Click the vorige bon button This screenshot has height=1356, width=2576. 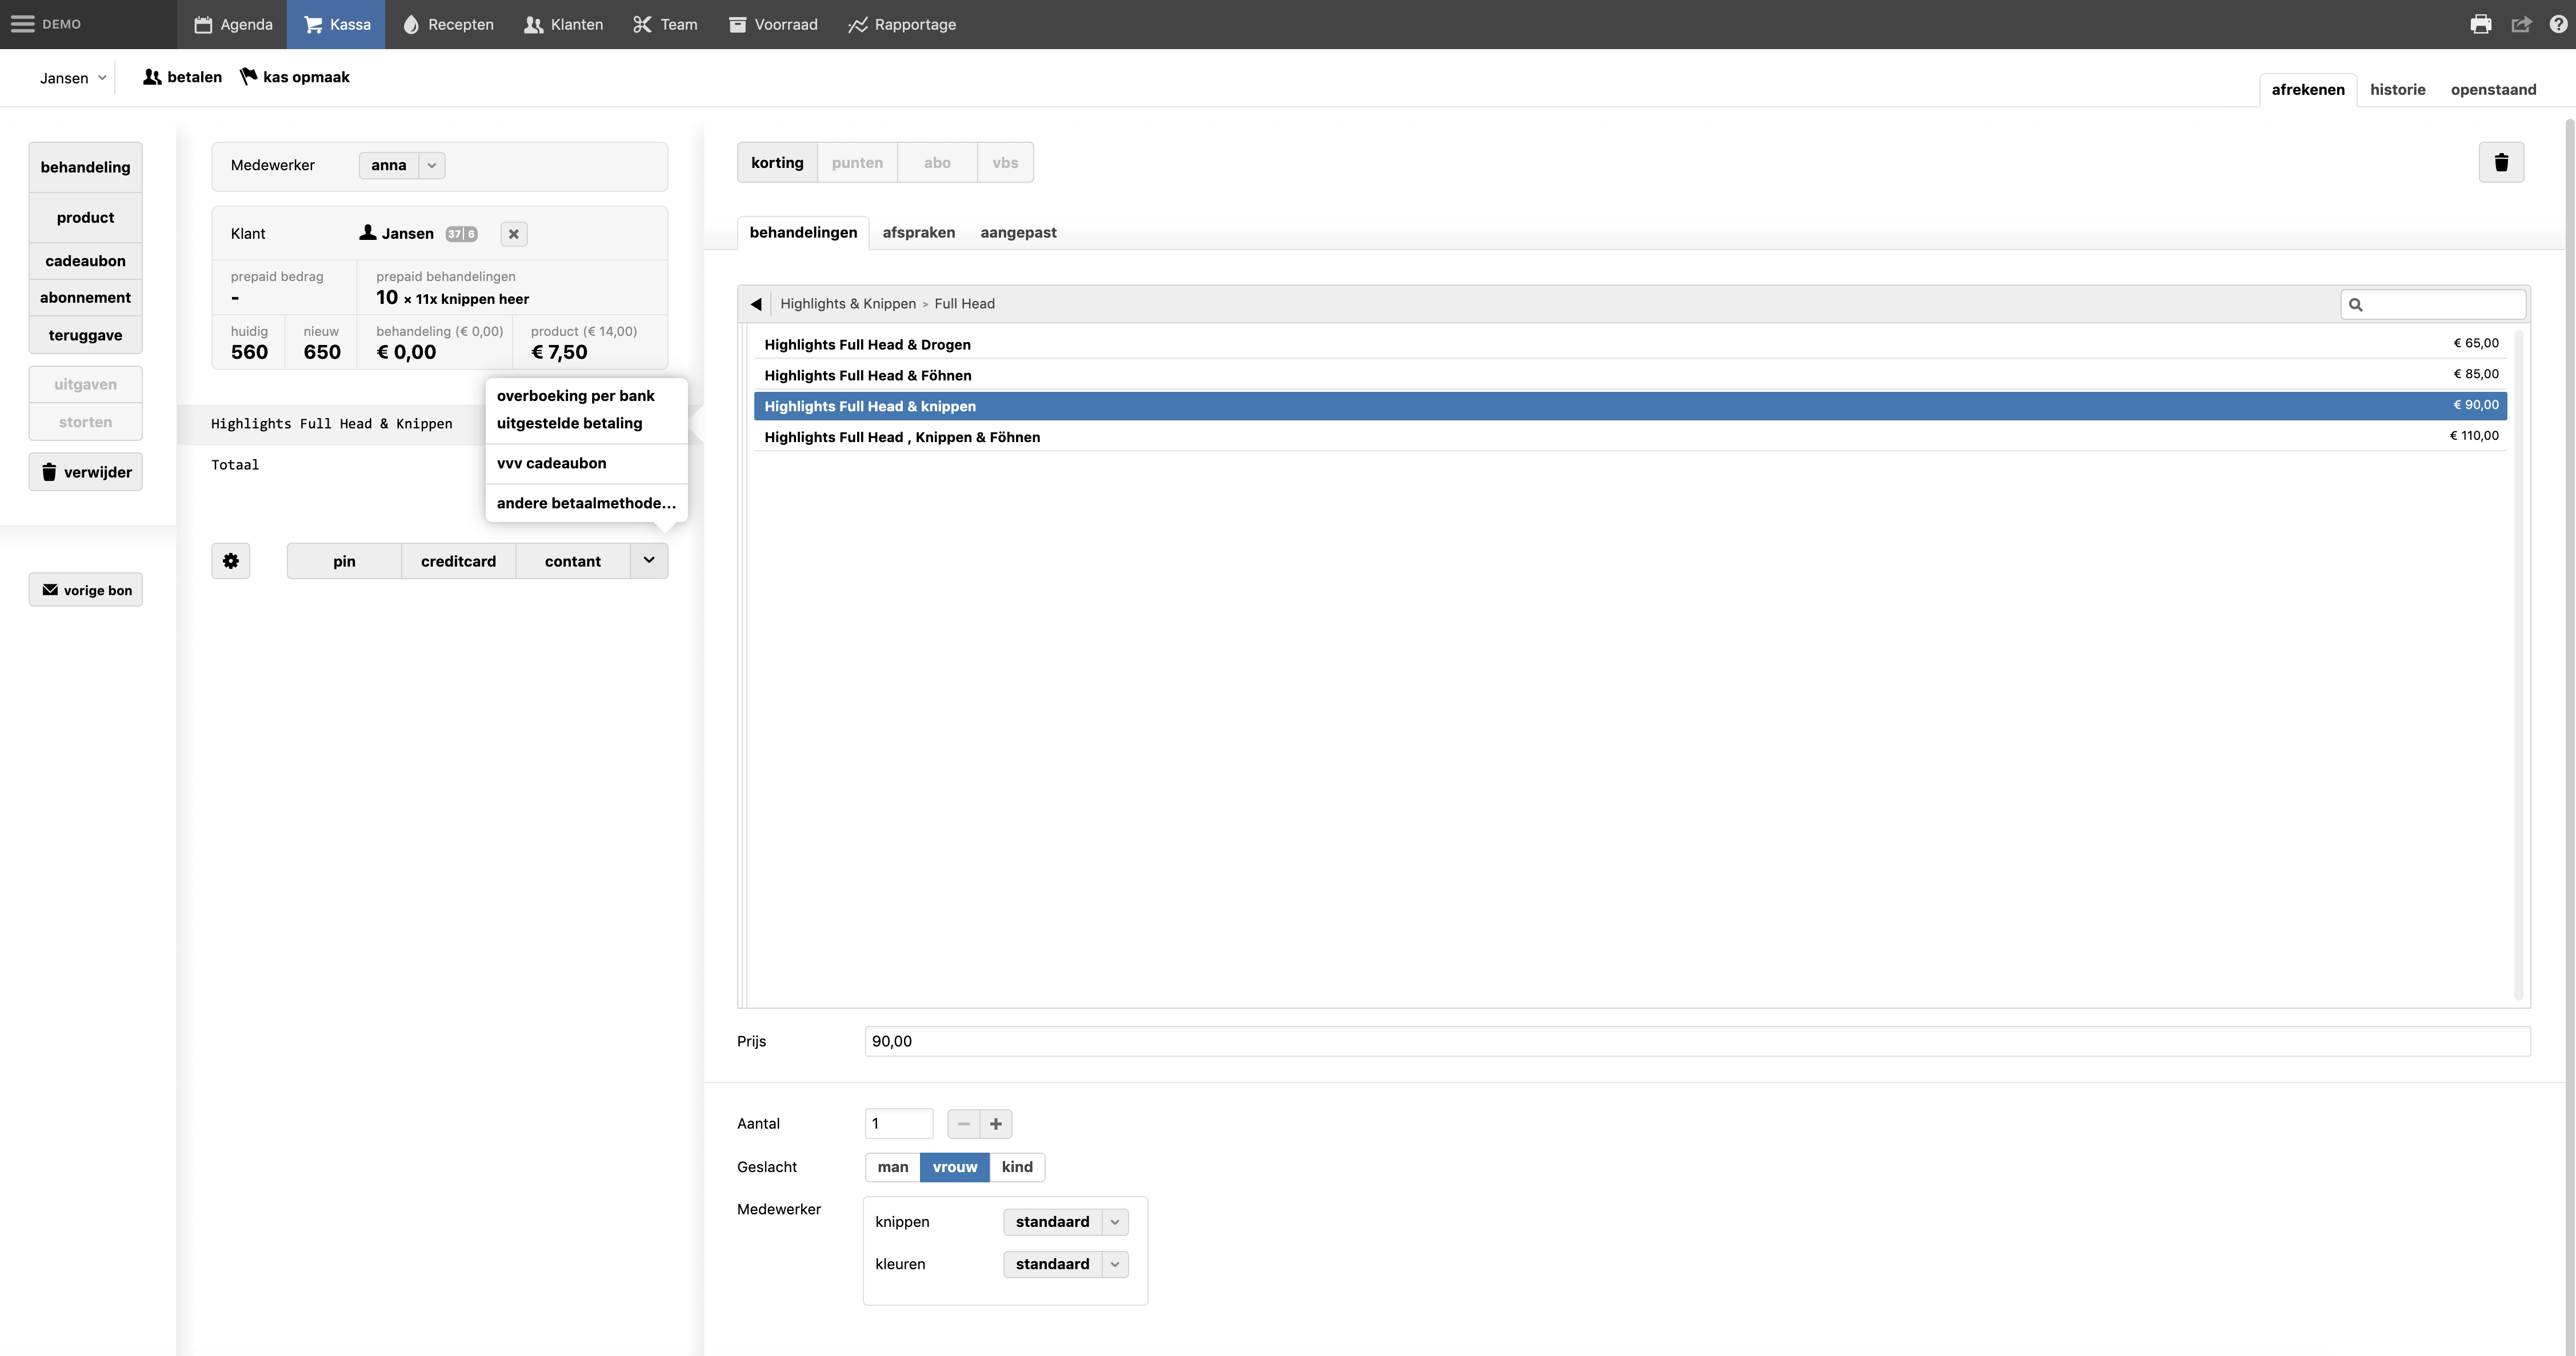(x=86, y=591)
